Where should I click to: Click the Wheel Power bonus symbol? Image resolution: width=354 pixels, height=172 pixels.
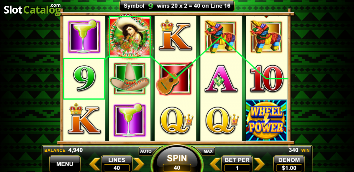(266, 120)
